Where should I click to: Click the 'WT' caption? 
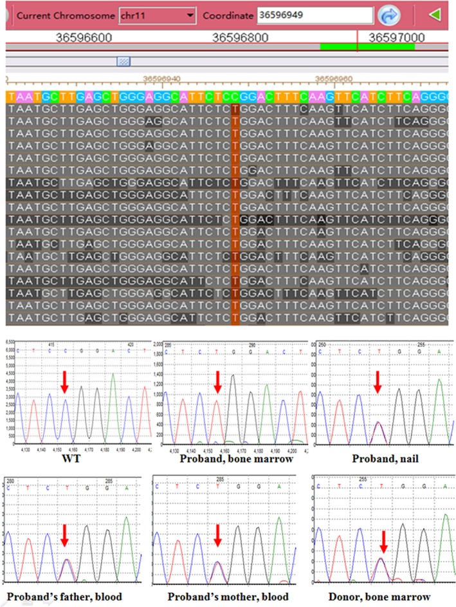click(x=71, y=459)
